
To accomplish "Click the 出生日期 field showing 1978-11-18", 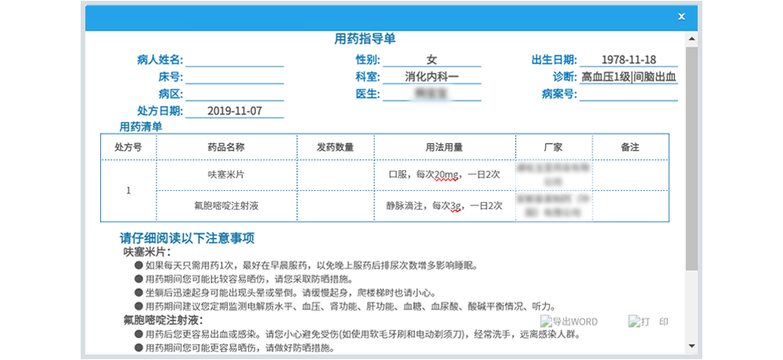I will coord(629,60).
